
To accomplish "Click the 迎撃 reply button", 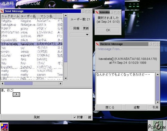I will [136, 107].
